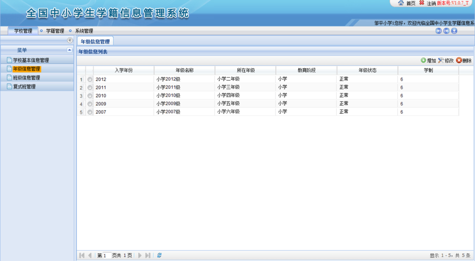
Task: Select the radio button for year 2012
Action: tap(90, 79)
